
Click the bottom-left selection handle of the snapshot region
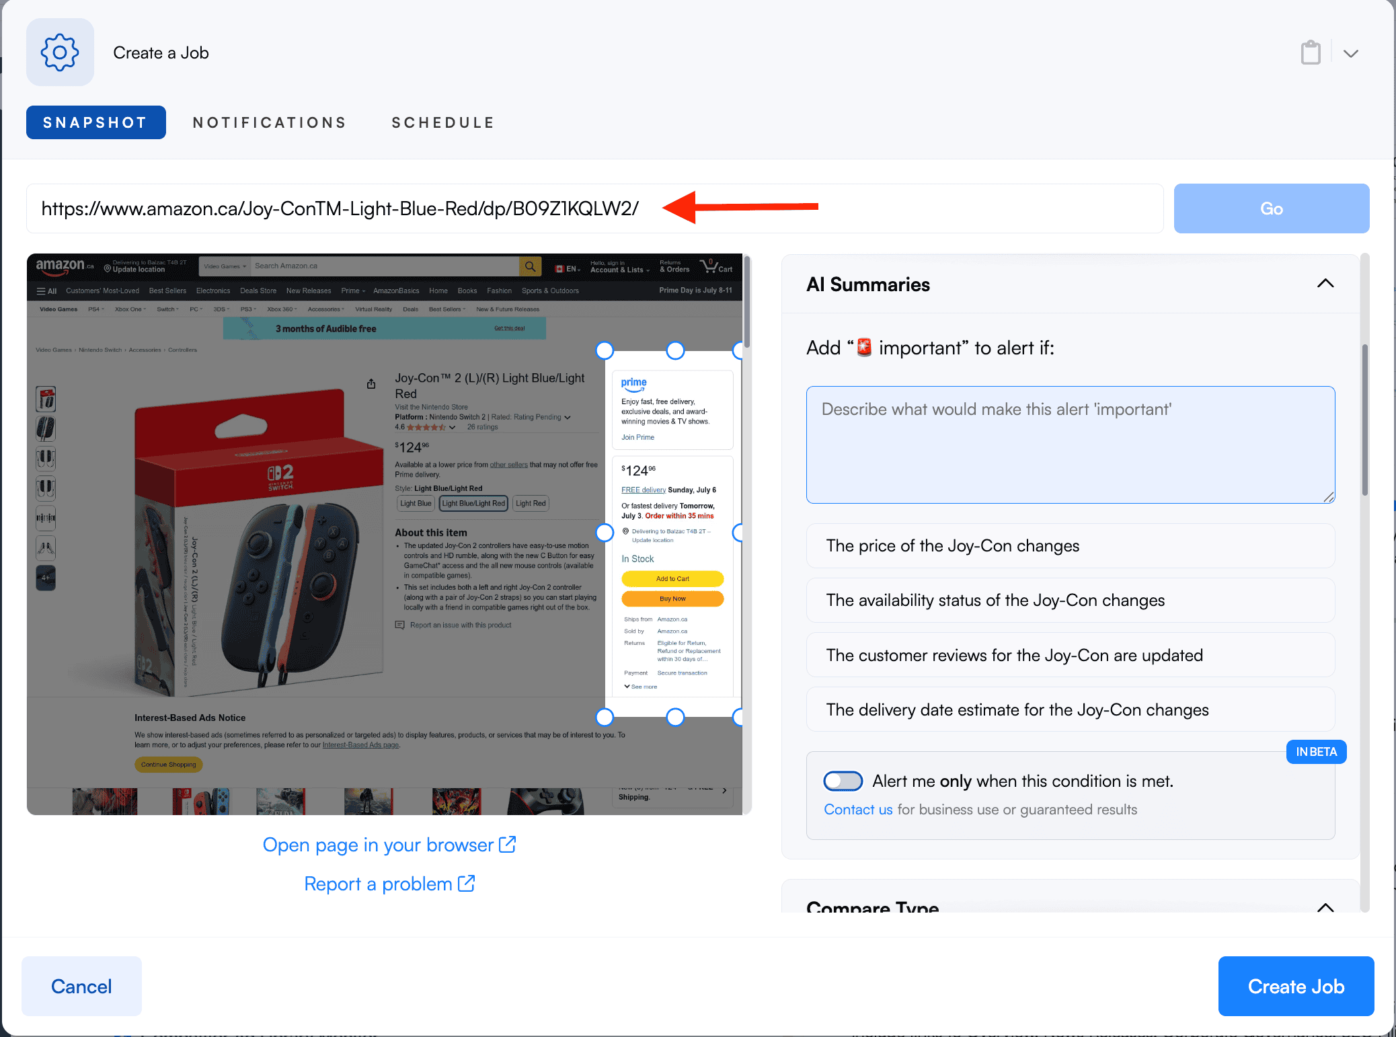(605, 717)
